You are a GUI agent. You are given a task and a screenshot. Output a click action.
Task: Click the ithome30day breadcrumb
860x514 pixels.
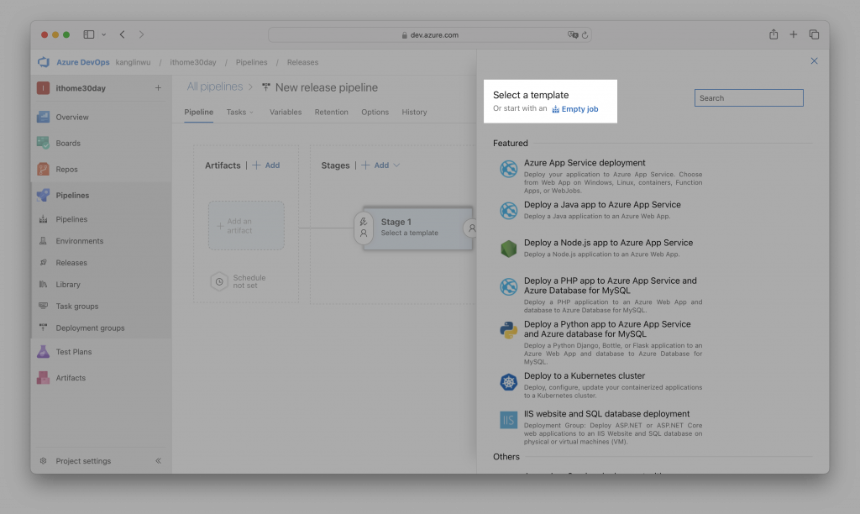pyautogui.click(x=193, y=62)
